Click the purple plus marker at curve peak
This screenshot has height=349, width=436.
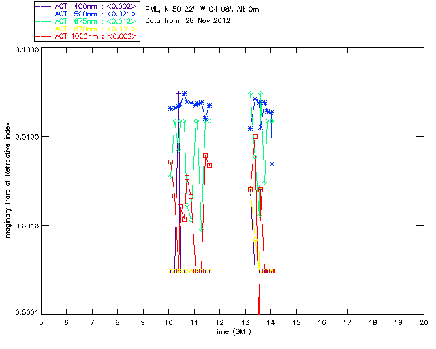(178, 93)
